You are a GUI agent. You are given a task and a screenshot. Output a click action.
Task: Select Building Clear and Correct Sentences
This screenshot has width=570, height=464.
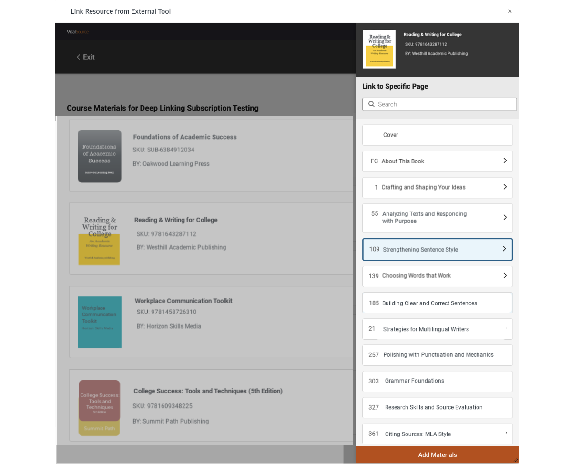pos(438,303)
